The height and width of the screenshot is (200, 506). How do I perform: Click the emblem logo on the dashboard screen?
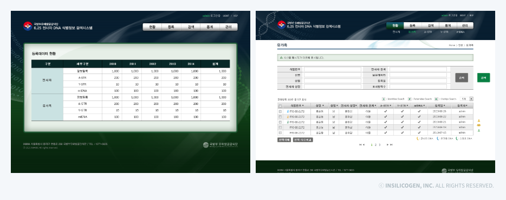(28, 26)
